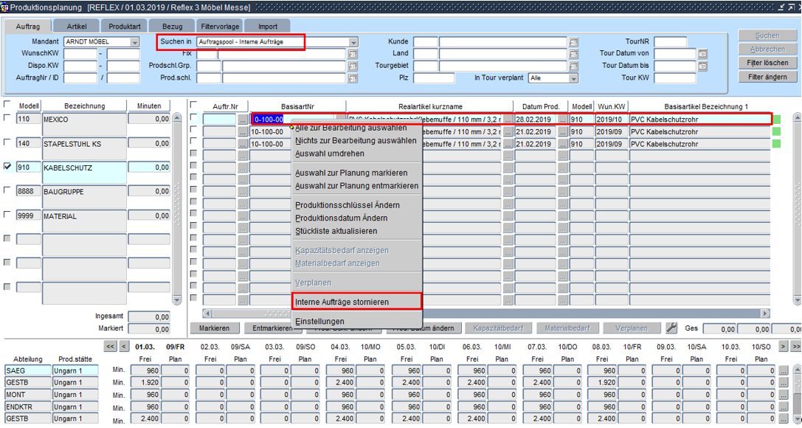Expand the Suchen in dropdown list

(353, 43)
